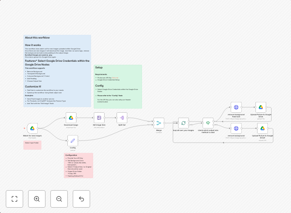Zoom out of the workflow canvas
Image resolution: width=291 pixels, height=213 pixels.
(x=59, y=199)
